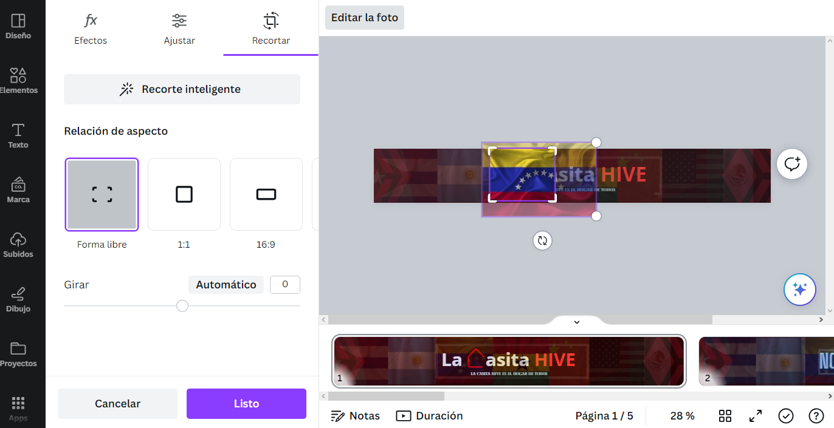Viewport: 834px width, 428px height.
Task: Click the bottom-right round resize handle of the image
Action: 596,216
